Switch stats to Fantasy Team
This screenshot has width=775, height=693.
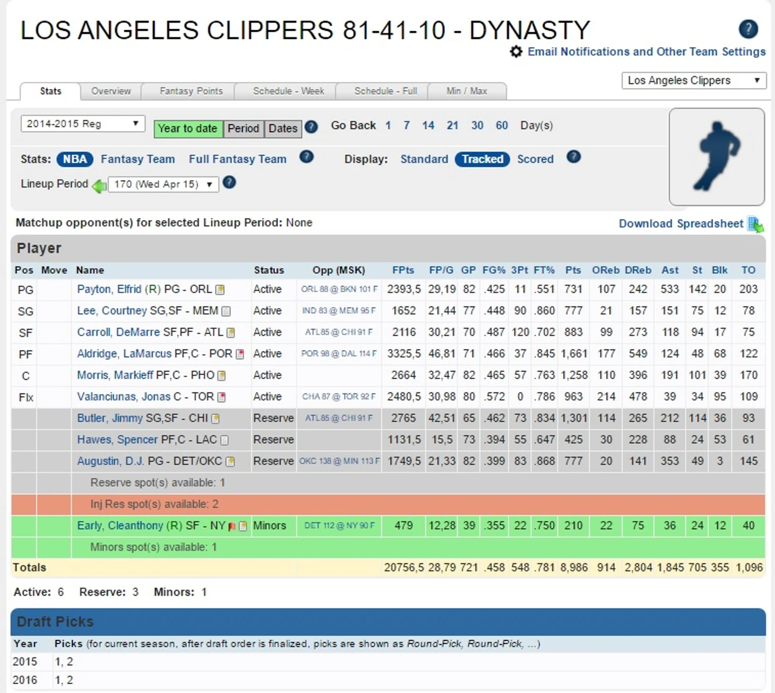pos(137,159)
